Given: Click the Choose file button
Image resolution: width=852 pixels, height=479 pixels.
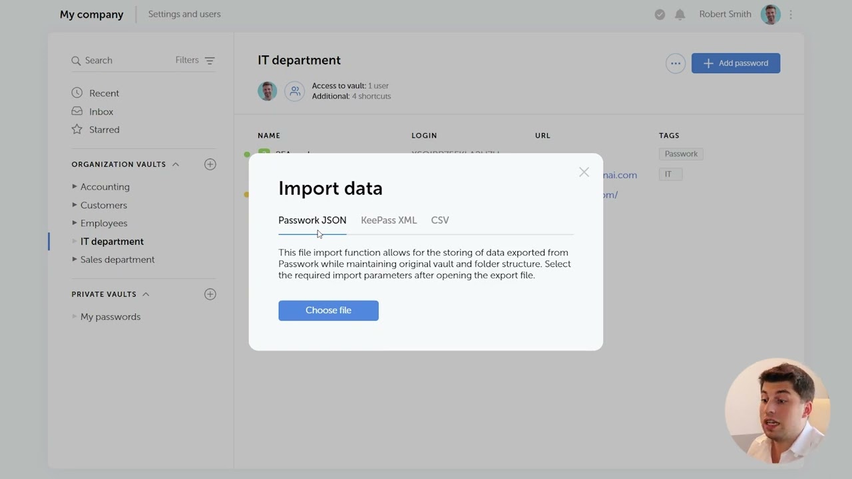Looking at the screenshot, I should pyautogui.click(x=328, y=310).
